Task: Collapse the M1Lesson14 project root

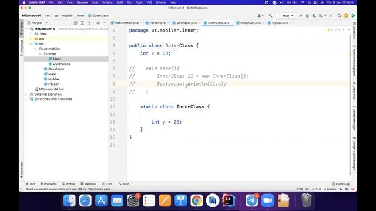Action: pos(26,29)
